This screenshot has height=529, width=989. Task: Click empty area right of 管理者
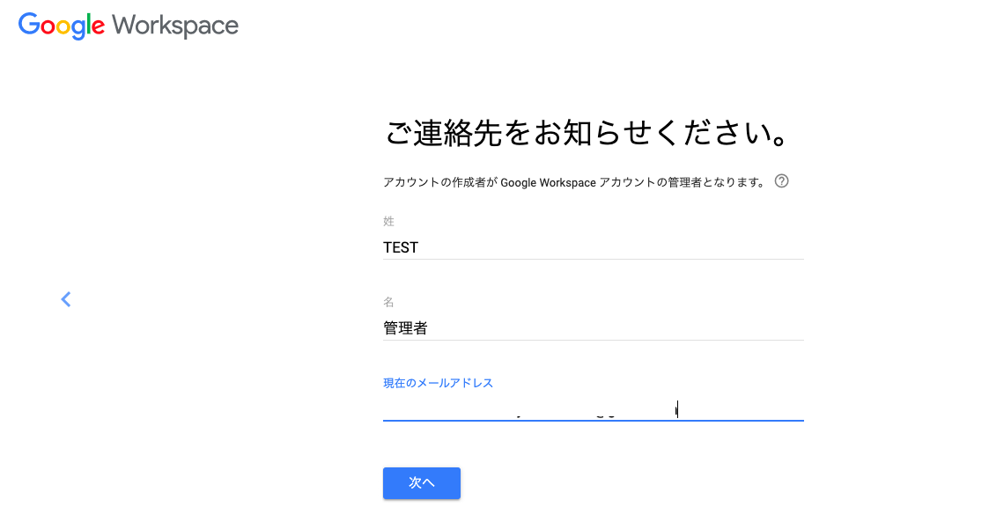pyautogui.click(x=616, y=328)
